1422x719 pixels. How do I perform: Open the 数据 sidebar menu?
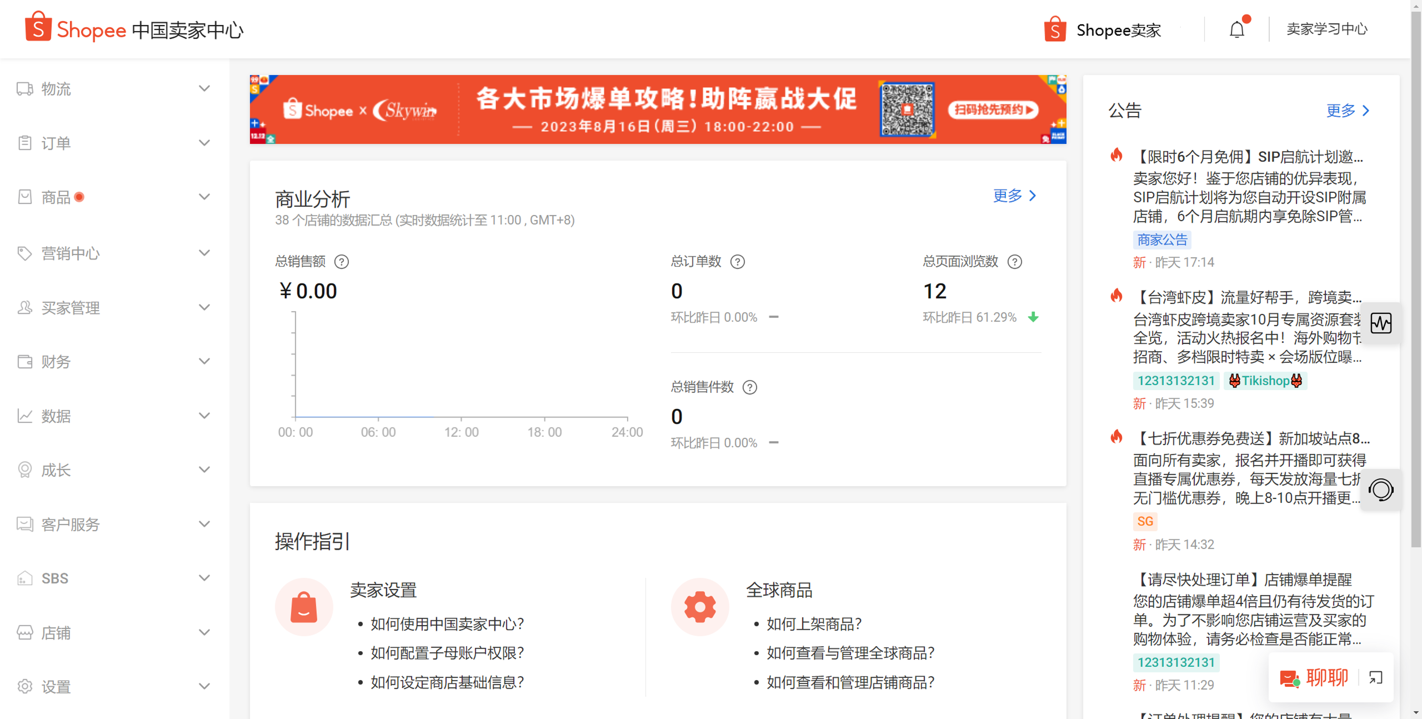(x=114, y=416)
